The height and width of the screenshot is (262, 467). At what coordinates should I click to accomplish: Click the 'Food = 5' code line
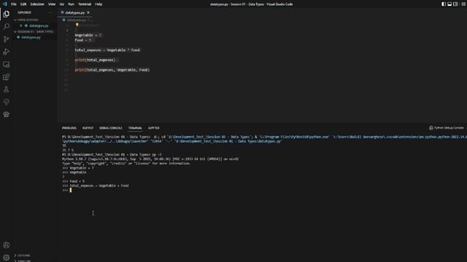(83, 40)
